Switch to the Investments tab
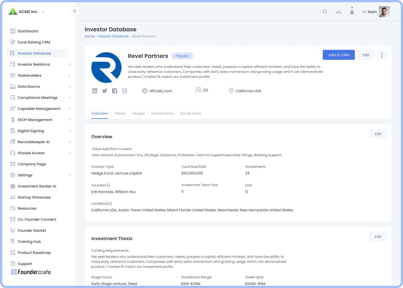The height and width of the screenshot is (288, 403). 162,114
